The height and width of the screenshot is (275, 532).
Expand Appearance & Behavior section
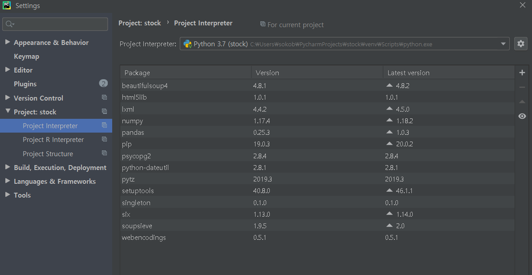coord(8,42)
